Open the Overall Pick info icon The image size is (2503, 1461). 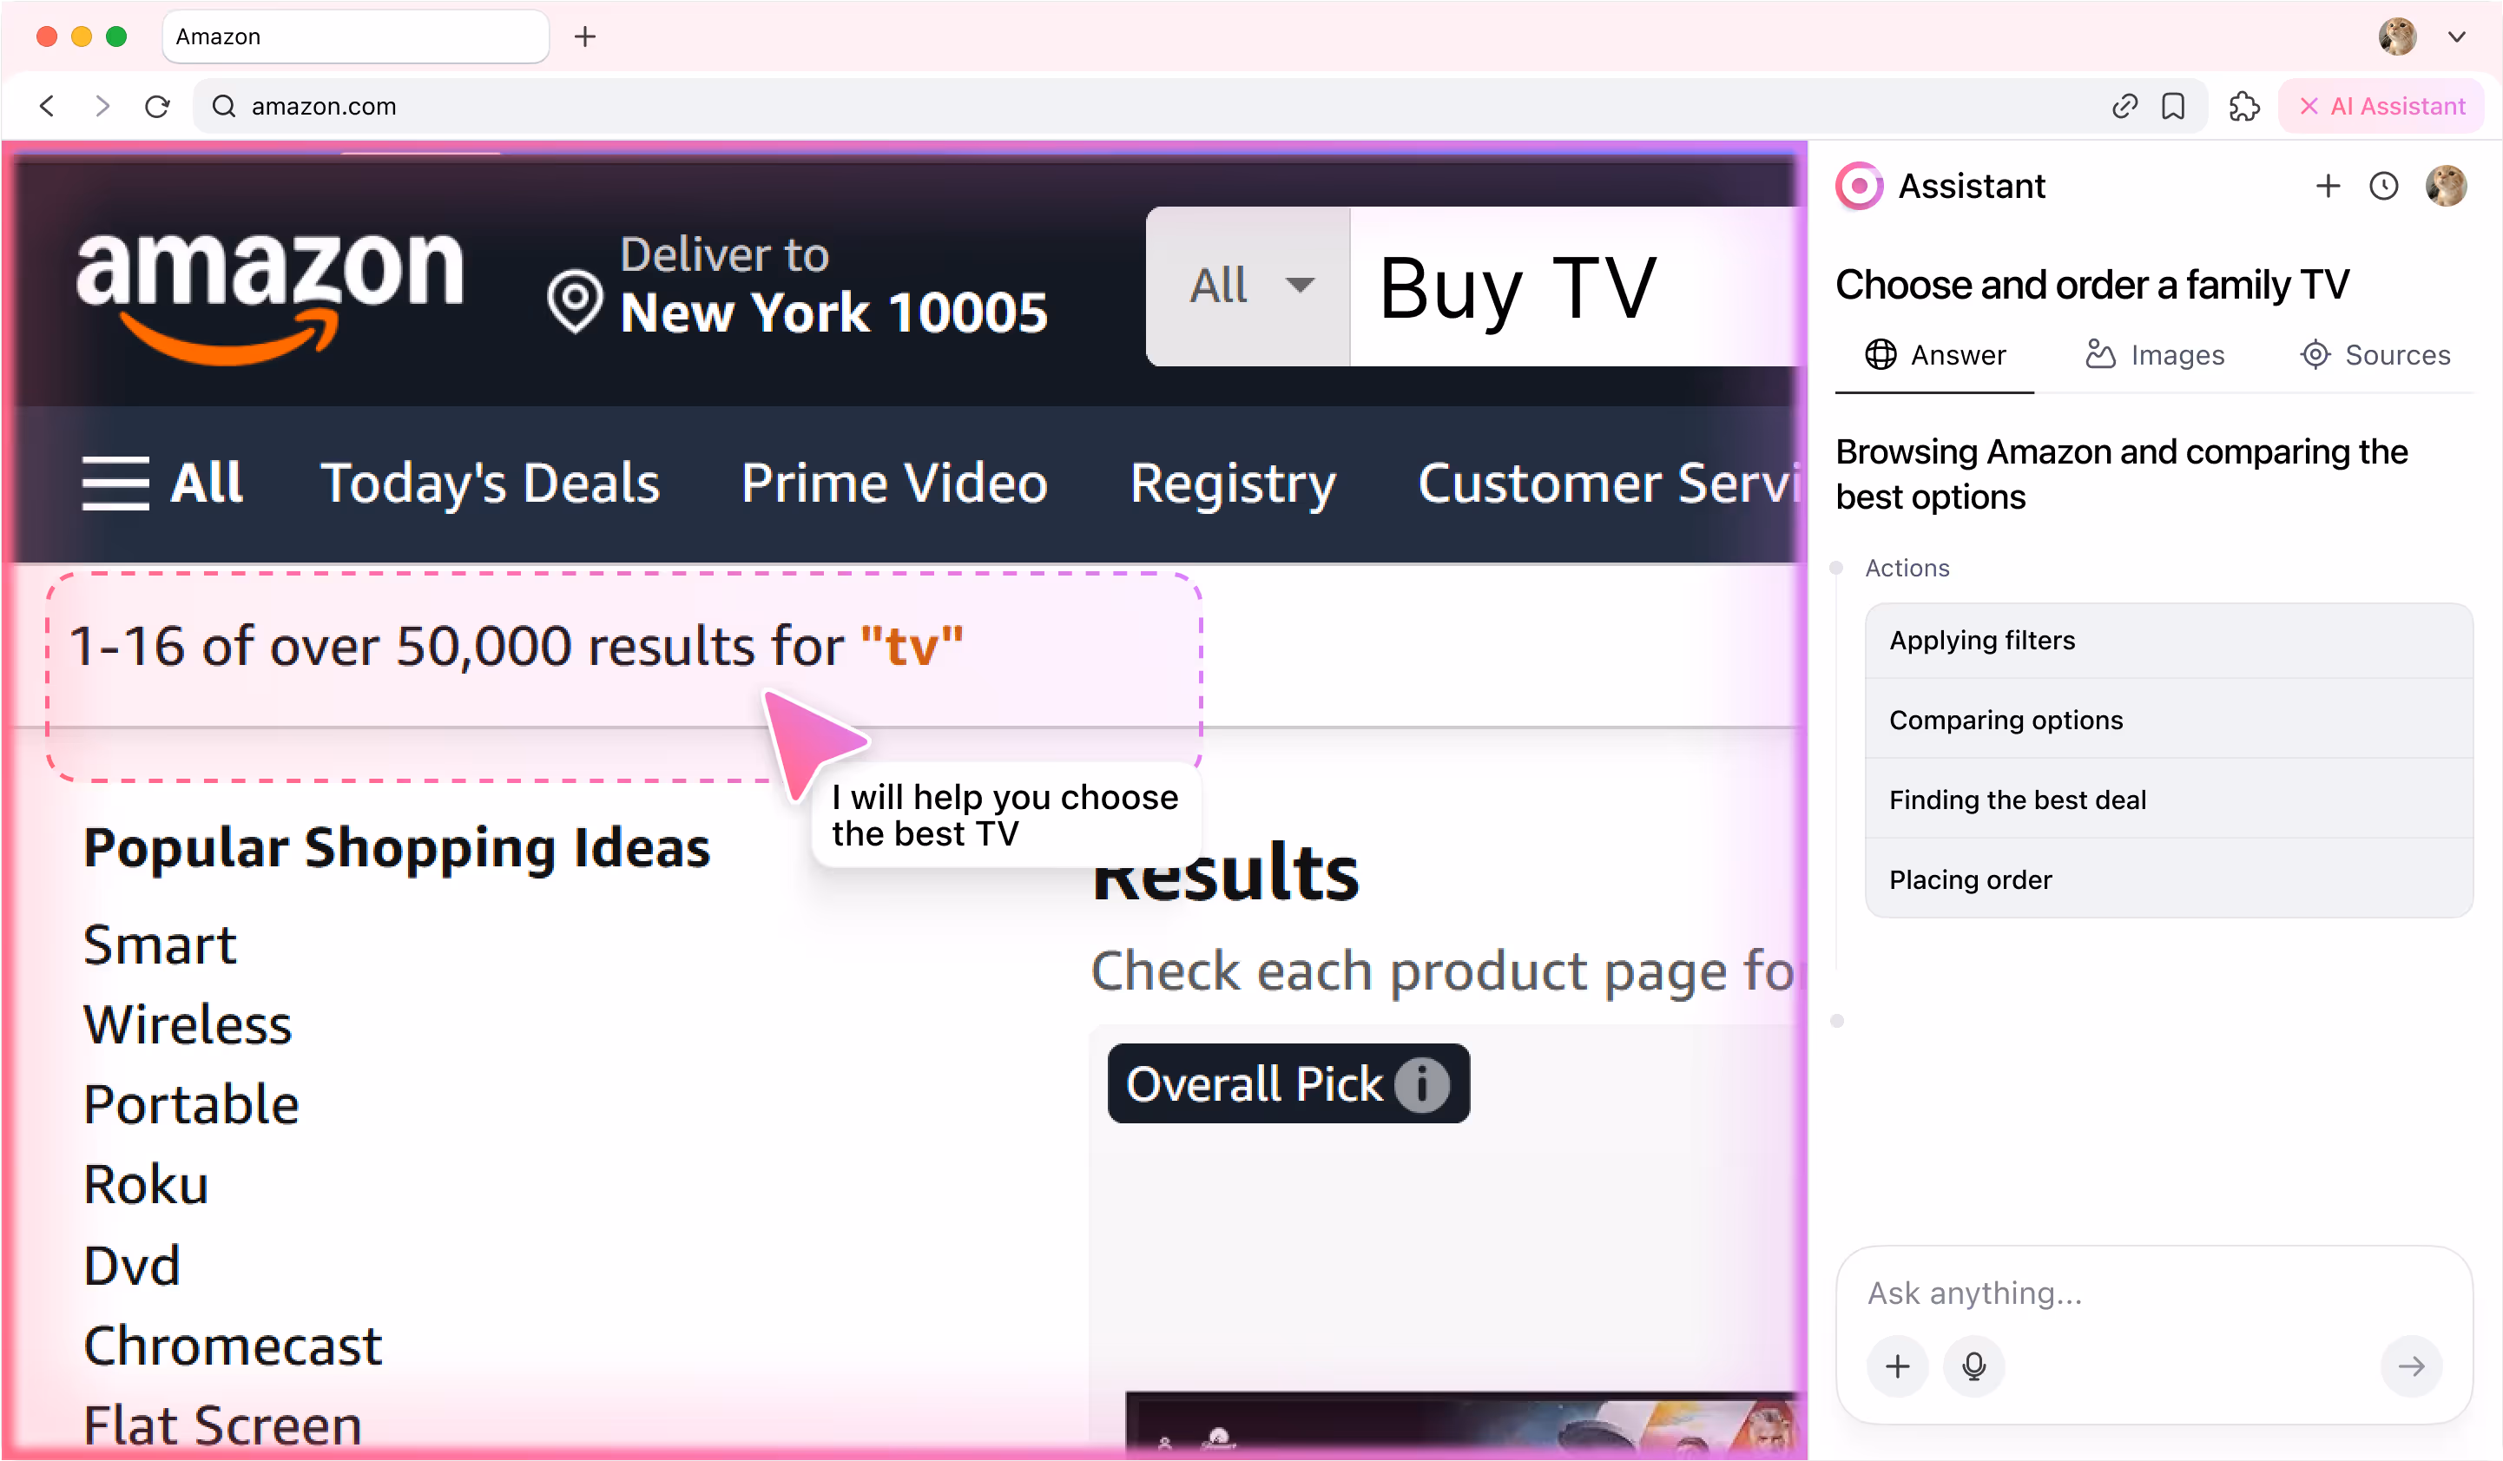(x=1421, y=1083)
